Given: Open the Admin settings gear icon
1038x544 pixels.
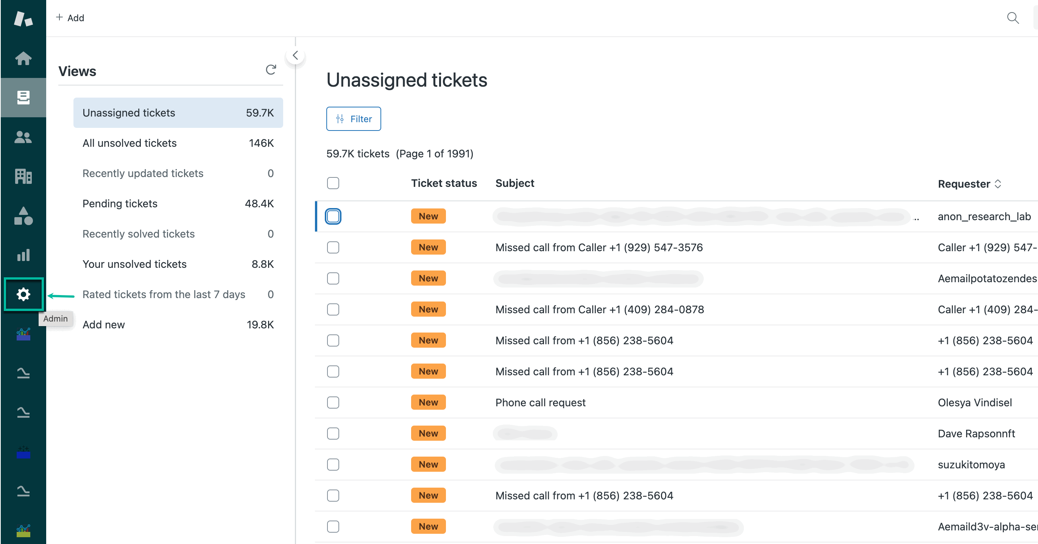Looking at the screenshot, I should tap(23, 294).
